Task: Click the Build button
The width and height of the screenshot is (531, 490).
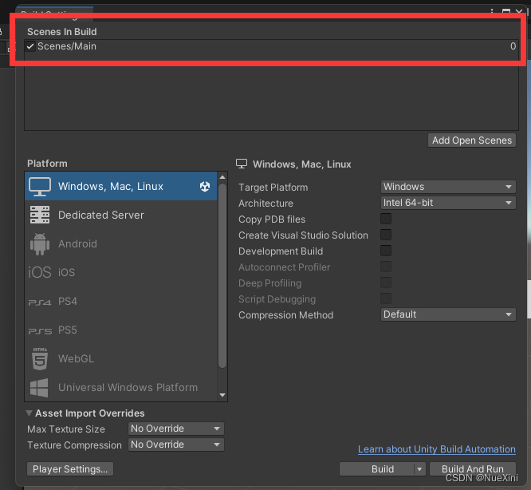Action: click(x=376, y=469)
